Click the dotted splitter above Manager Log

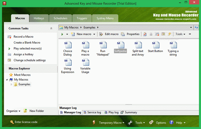[129, 105]
